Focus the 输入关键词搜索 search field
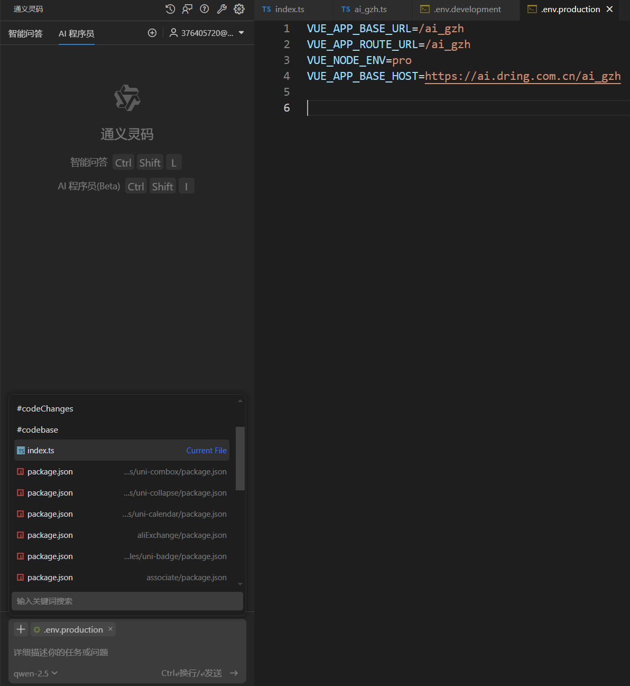 [127, 601]
